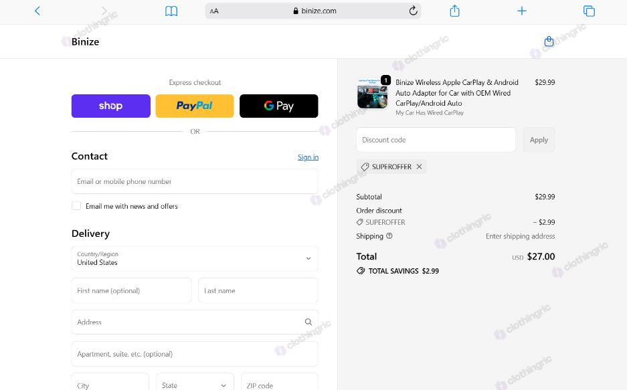
Task: Click the browser forward arrow
Action: click(104, 11)
